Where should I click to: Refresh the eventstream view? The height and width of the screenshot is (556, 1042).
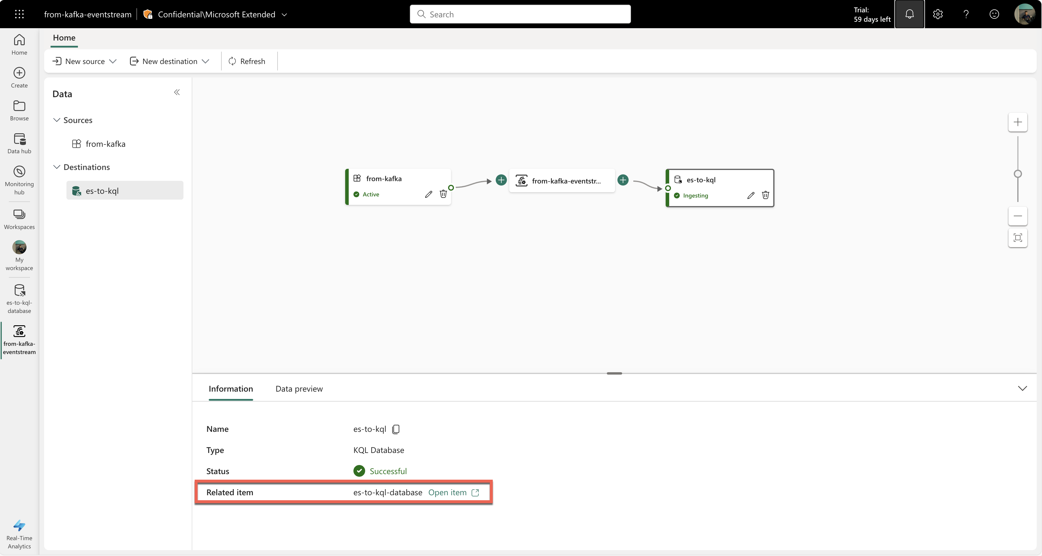click(247, 61)
